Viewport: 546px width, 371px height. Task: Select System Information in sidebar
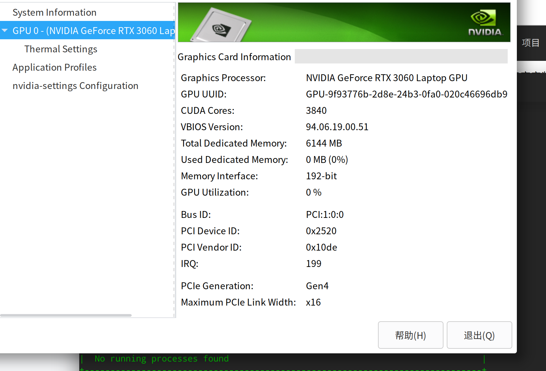54,12
